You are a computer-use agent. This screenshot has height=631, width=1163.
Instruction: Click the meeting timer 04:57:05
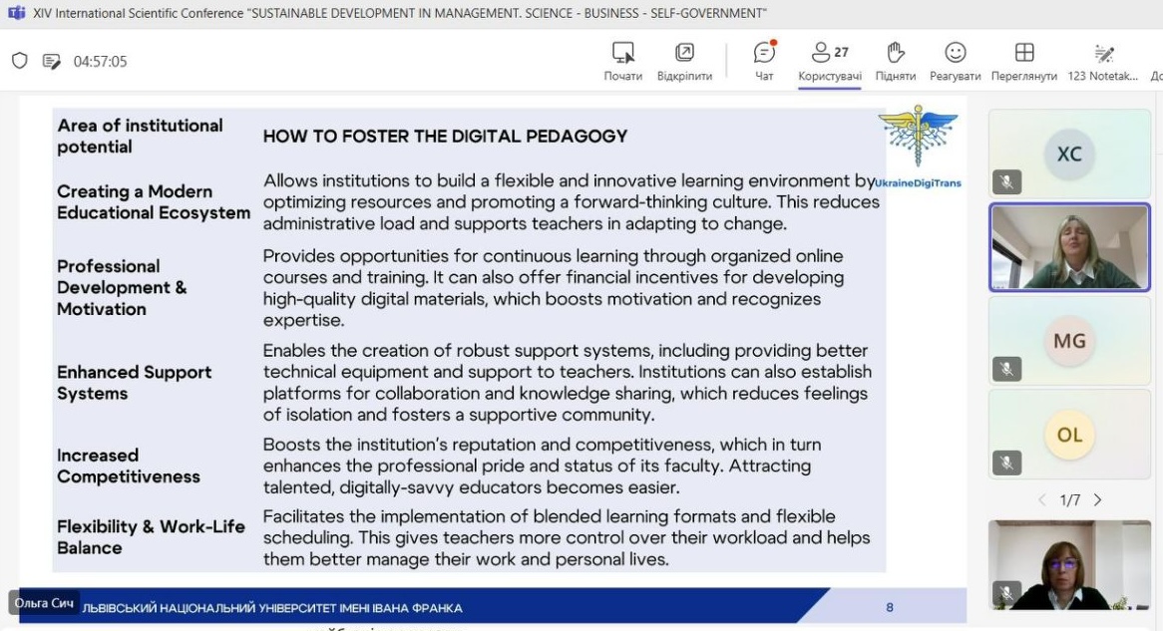[100, 61]
